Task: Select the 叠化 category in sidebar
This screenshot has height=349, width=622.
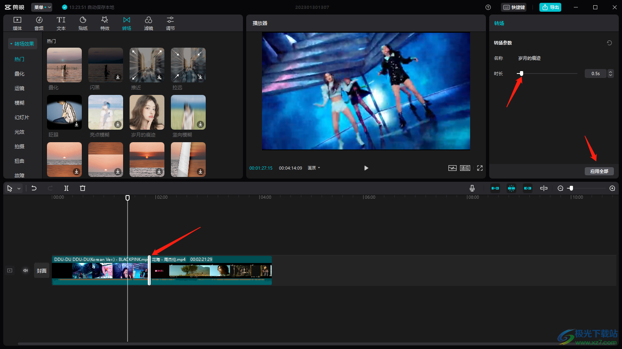Action: (19, 74)
